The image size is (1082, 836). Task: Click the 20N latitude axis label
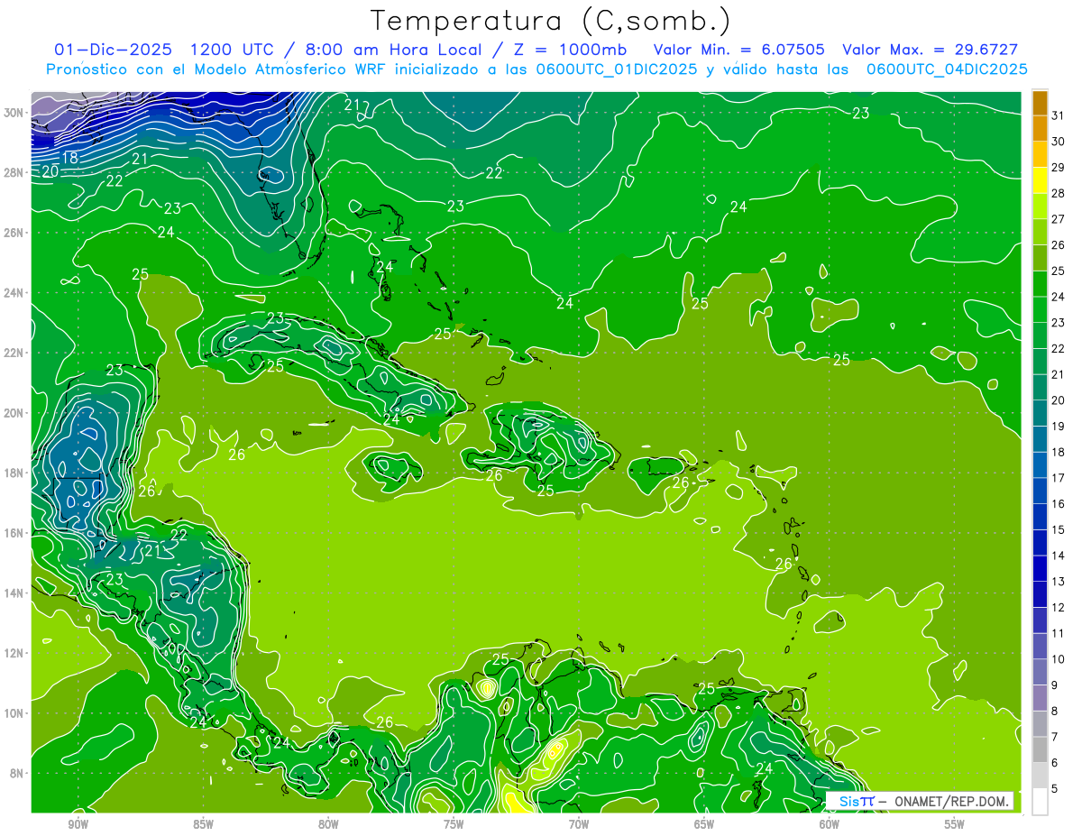click(15, 413)
